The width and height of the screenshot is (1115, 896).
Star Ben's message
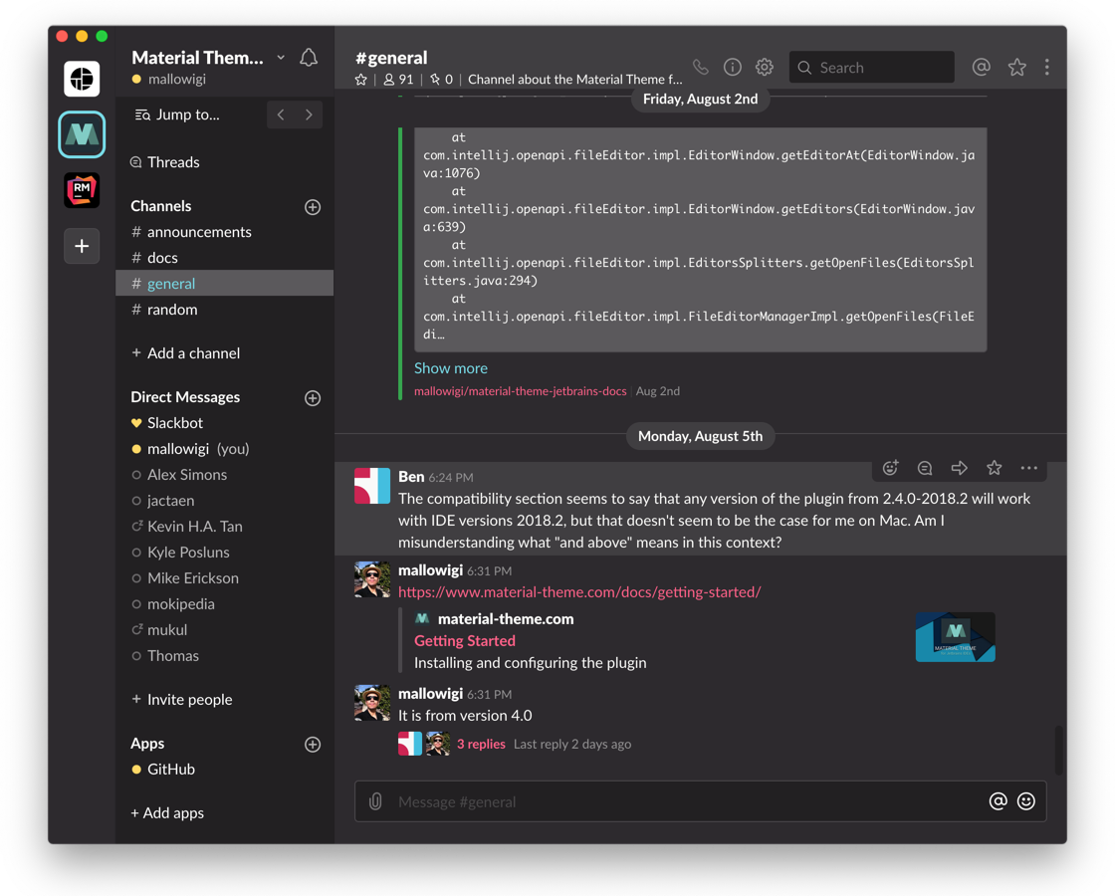click(x=995, y=468)
